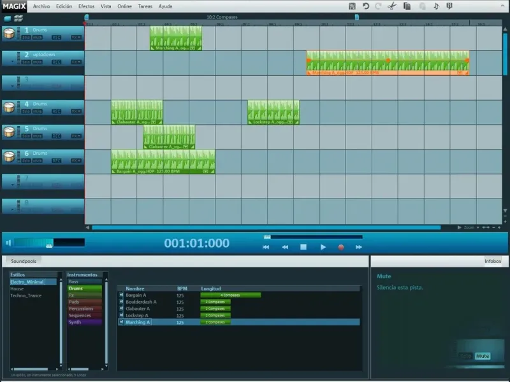Click the fast-forward transport button
Image resolution: width=510 pixels, height=382 pixels.
pyautogui.click(x=359, y=247)
